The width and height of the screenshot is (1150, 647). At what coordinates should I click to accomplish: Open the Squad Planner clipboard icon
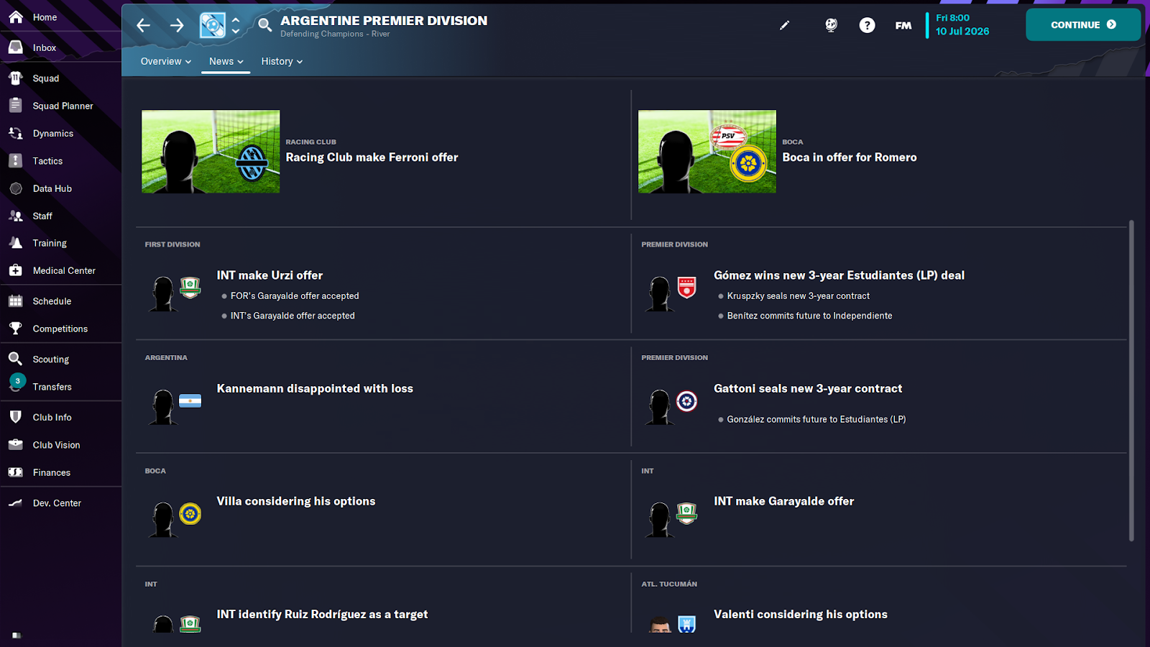click(16, 106)
